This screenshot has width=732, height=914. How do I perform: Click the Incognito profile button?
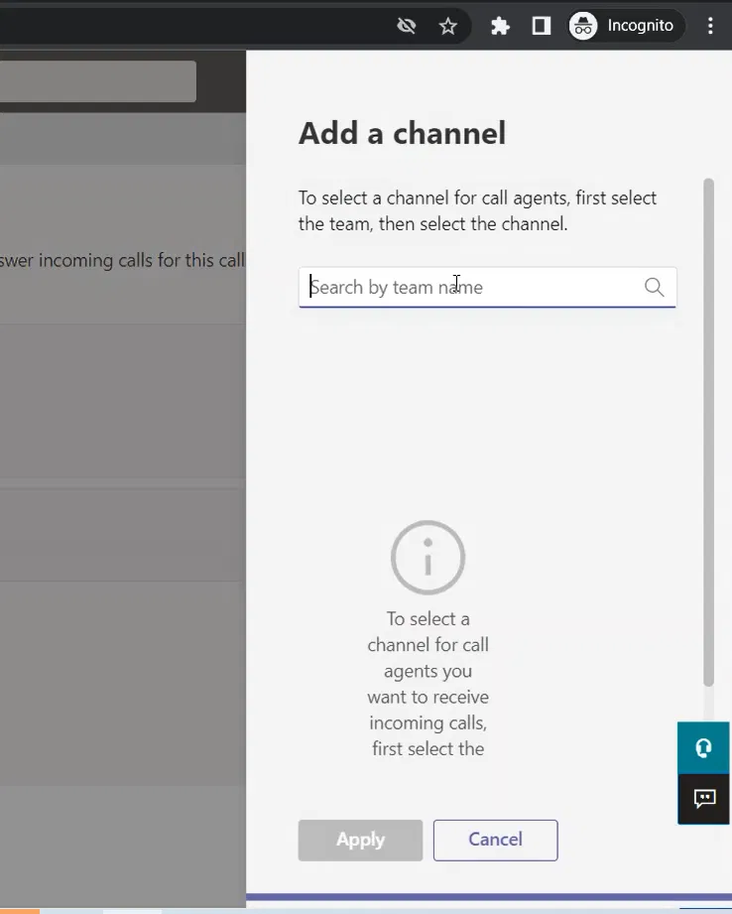pos(626,26)
